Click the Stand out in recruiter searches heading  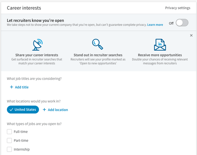[98, 55]
